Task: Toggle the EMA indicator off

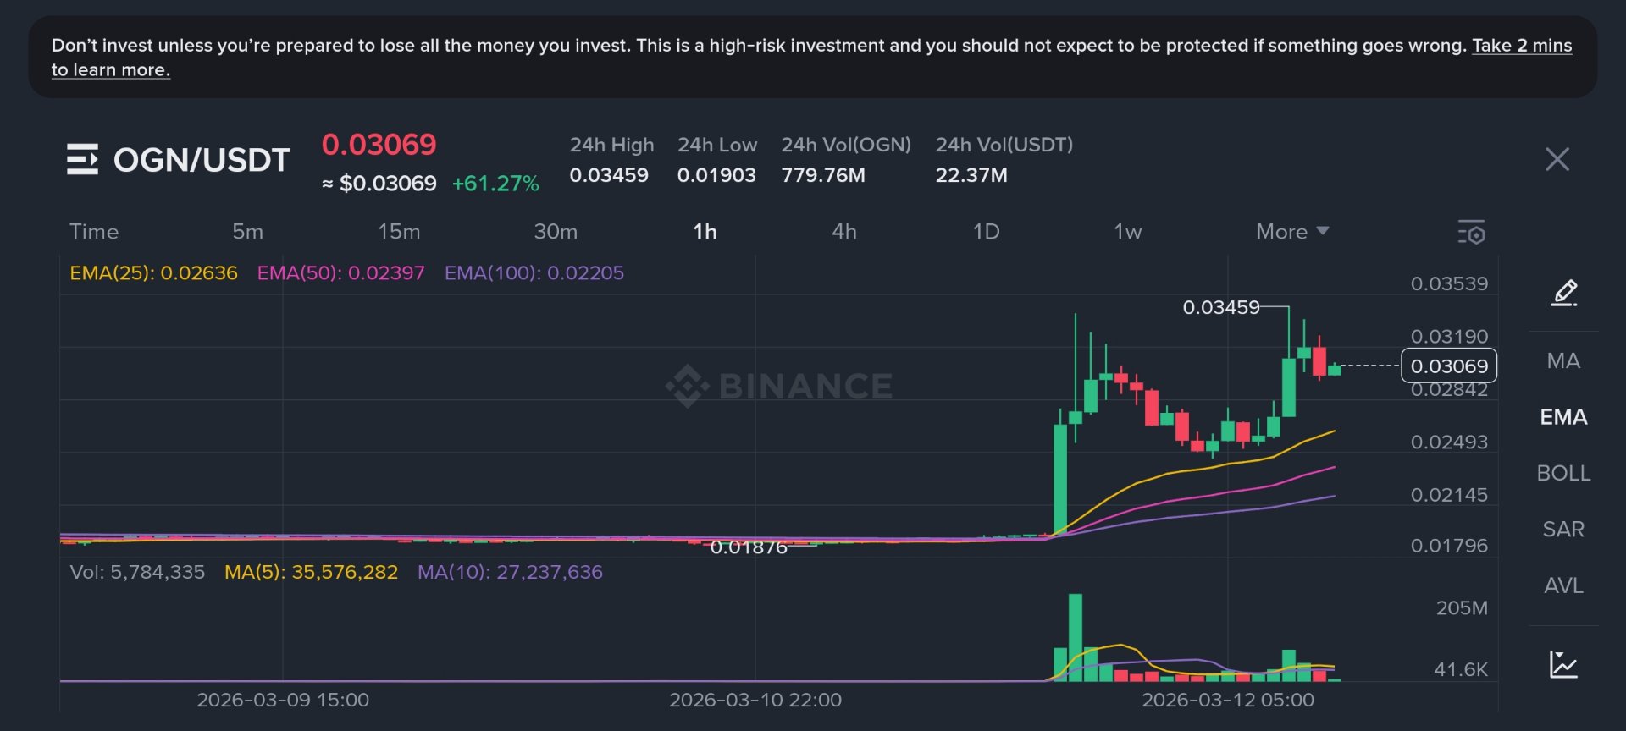Action: [1562, 416]
